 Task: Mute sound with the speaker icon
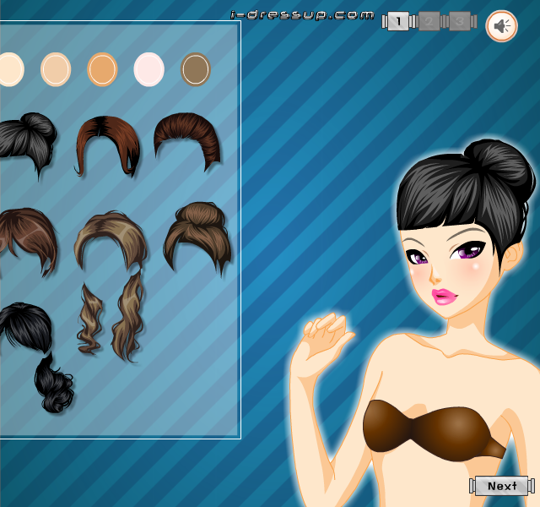click(x=501, y=26)
